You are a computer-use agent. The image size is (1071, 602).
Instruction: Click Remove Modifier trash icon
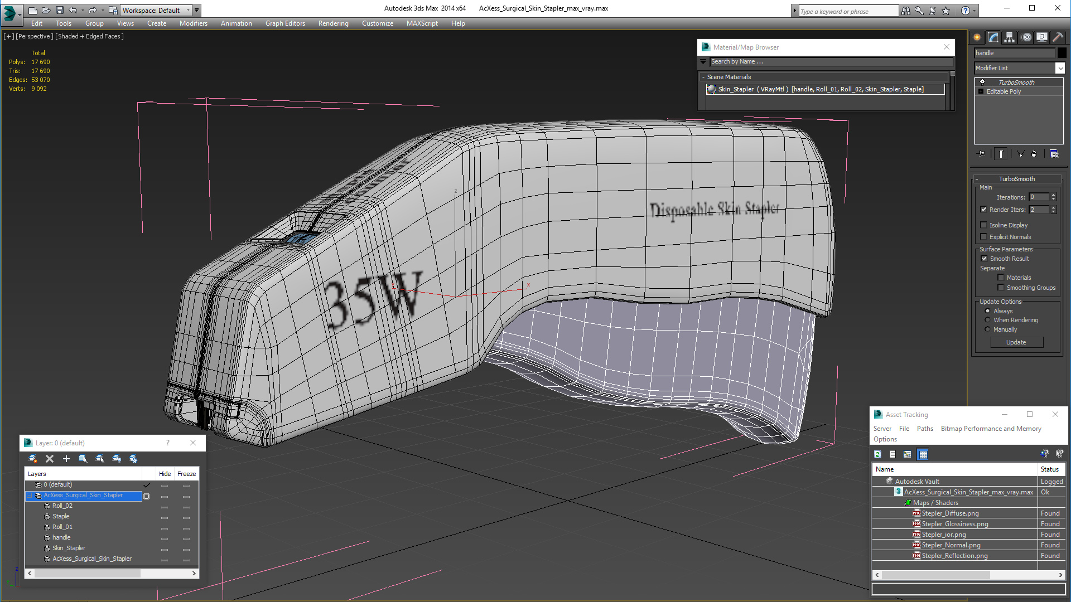tap(1034, 154)
